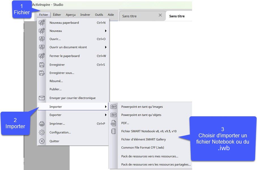The height and width of the screenshot is (170, 257).
Task: Click the PDF document icon
Action: tap(113, 123)
